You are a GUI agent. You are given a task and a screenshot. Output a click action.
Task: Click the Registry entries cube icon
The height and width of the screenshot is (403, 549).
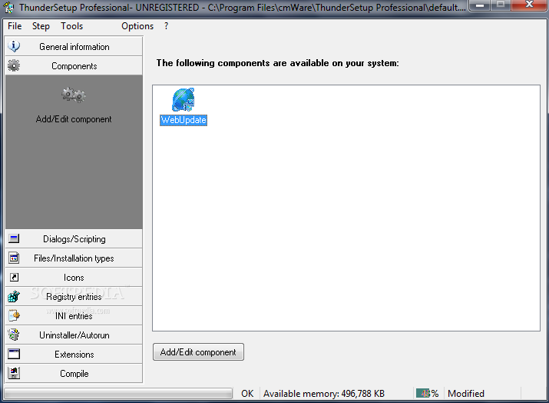pos(14,296)
